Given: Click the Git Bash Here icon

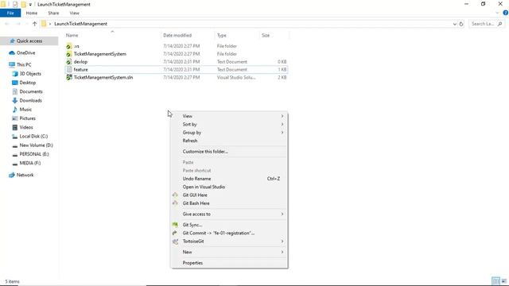Looking at the screenshot, I should [175, 203].
